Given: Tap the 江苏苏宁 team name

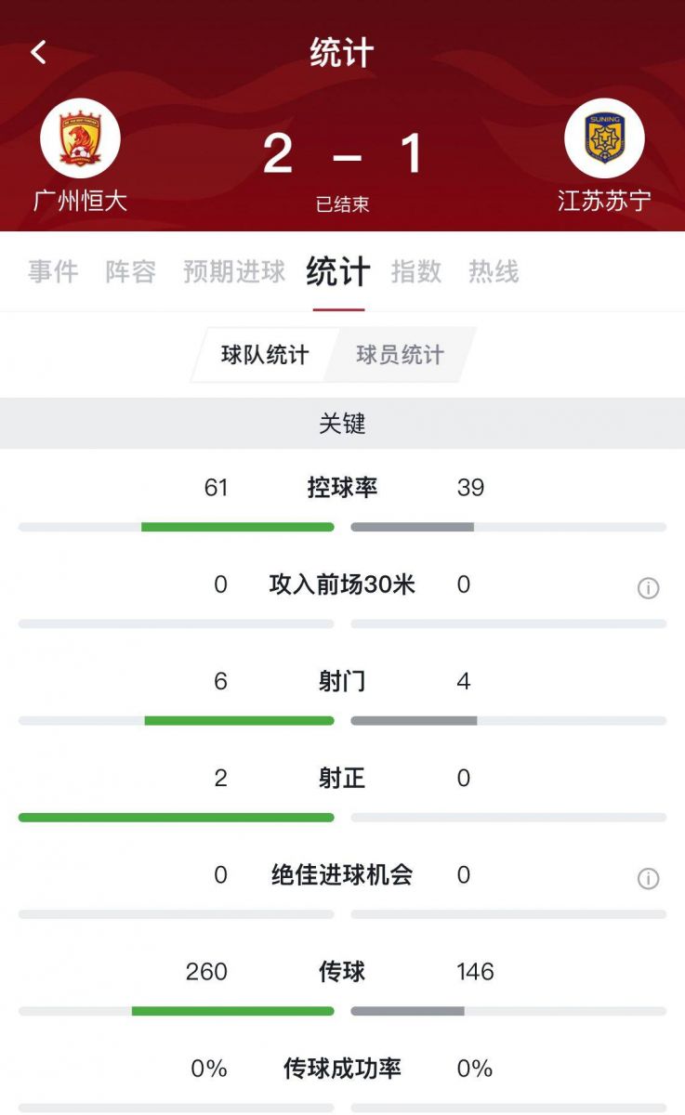Looking at the screenshot, I should click(604, 200).
